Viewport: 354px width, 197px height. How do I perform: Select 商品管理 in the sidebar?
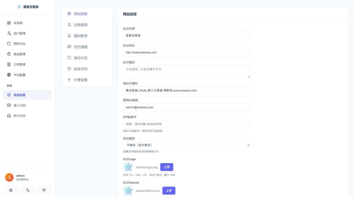point(27,54)
